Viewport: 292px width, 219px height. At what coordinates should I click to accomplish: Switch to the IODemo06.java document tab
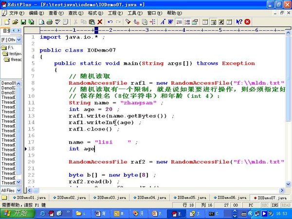point(230,198)
